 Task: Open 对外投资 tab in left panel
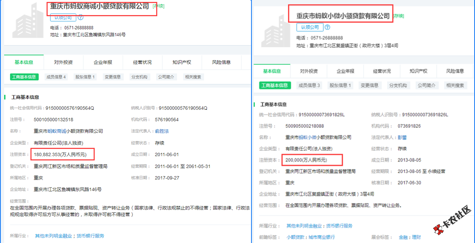click(x=63, y=63)
